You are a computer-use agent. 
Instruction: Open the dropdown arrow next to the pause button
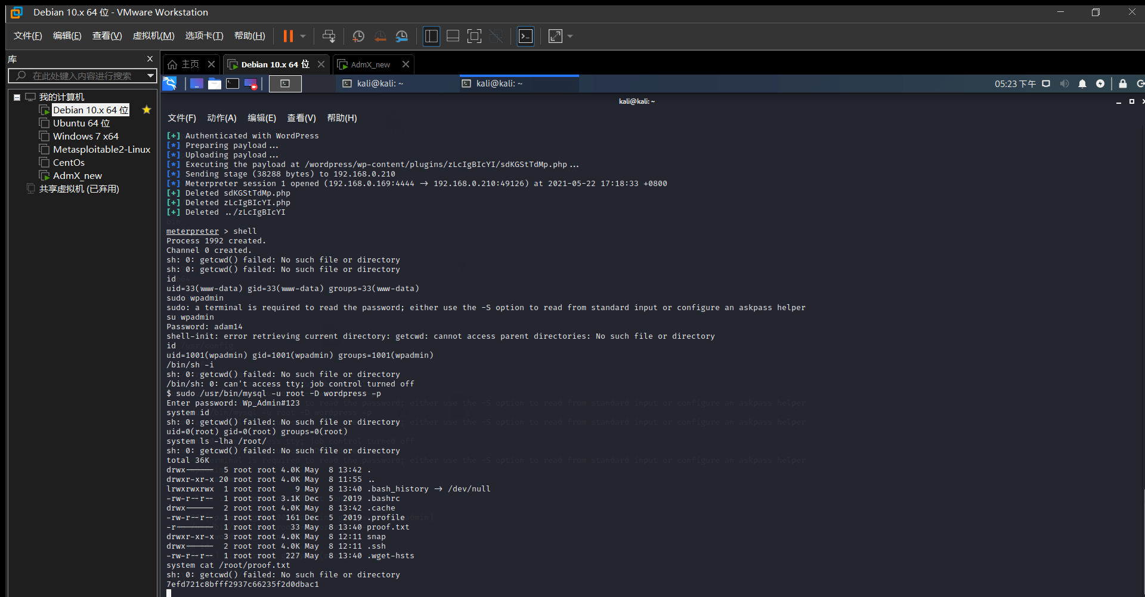pos(303,36)
